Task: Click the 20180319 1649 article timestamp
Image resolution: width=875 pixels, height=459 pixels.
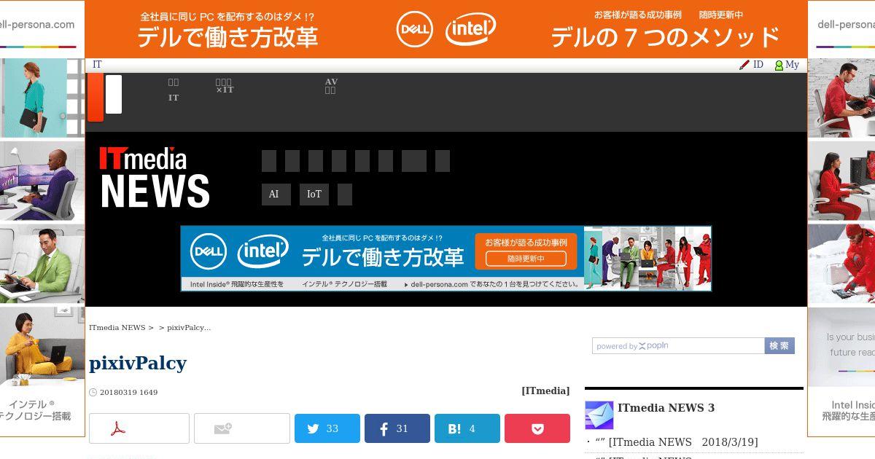Action: 128,392
